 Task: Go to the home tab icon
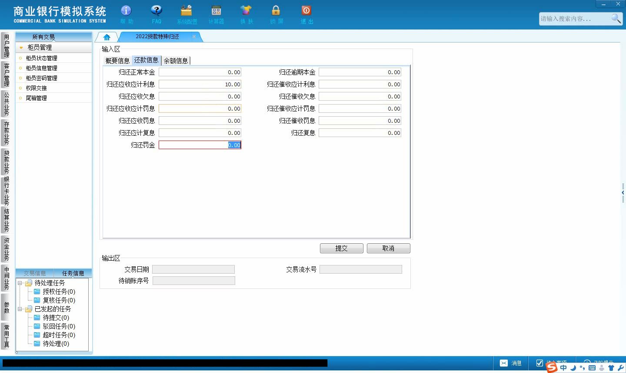point(107,37)
